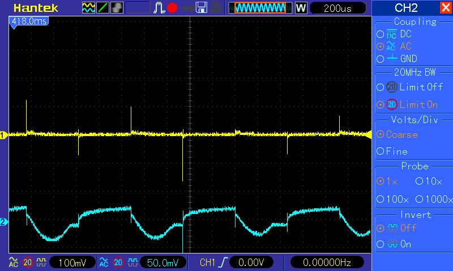Click the printer icon

(216, 8)
